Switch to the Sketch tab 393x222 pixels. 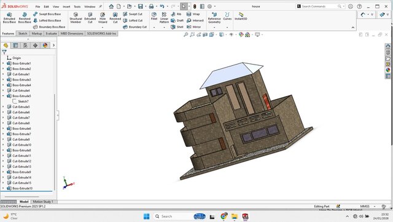point(23,33)
